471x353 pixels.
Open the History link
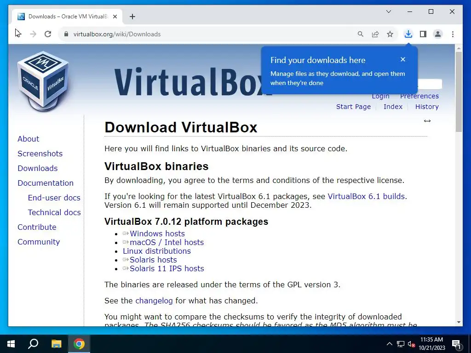tap(427, 107)
